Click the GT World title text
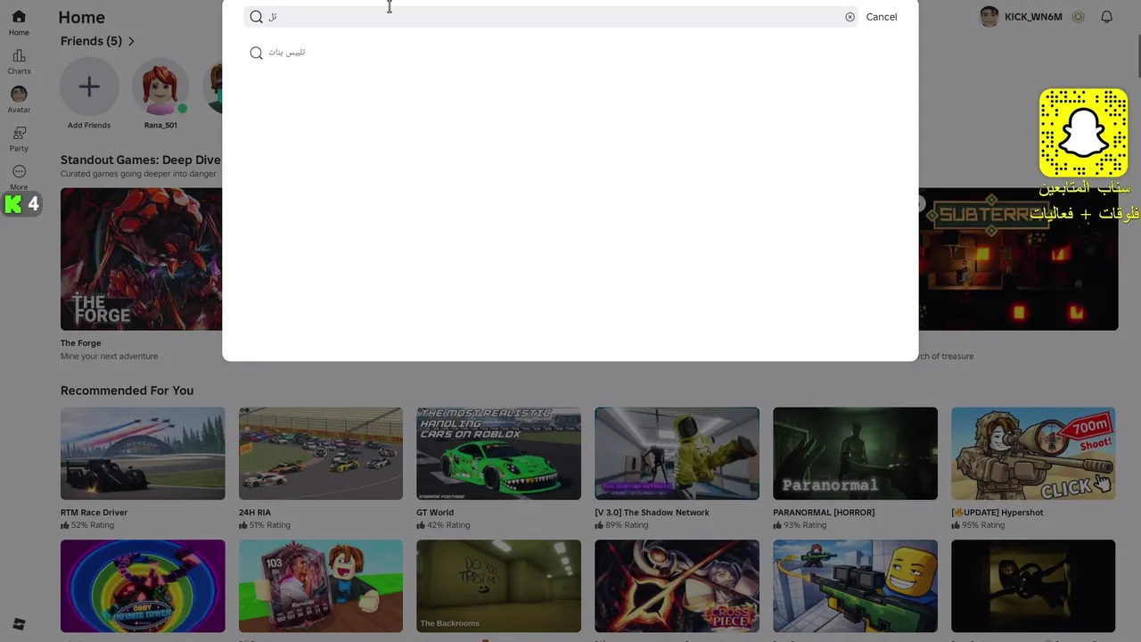 [x=435, y=513]
